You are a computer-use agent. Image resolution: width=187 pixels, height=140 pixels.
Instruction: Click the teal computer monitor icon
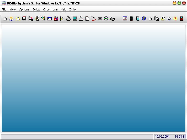[x=75, y=19]
